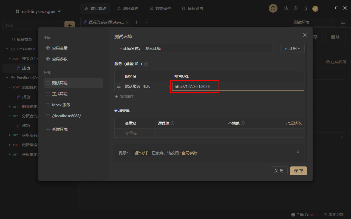This screenshot has width=351, height=219.
Task: Open the mall-tiny-swagger project dropdown
Action: pos(38,11)
